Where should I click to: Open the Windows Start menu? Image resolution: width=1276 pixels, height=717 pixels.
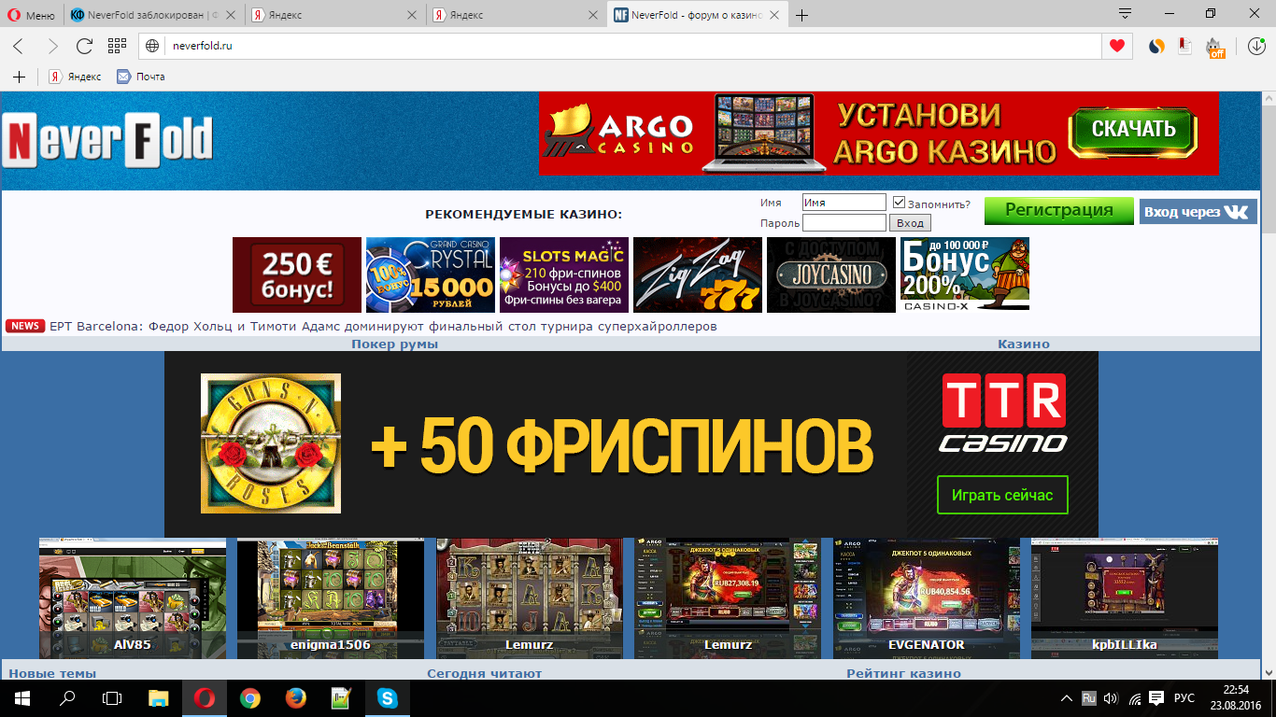pyautogui.click(x=21, y=697)
